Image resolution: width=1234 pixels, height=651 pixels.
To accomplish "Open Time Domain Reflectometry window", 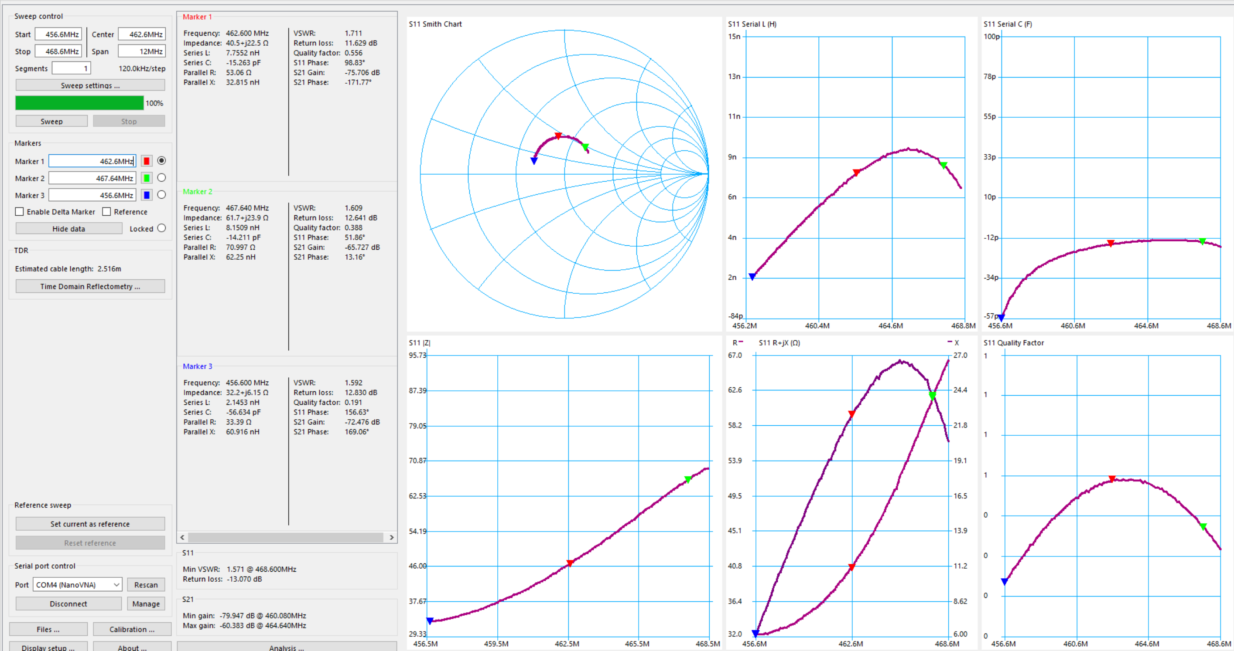I will (90, 286).
